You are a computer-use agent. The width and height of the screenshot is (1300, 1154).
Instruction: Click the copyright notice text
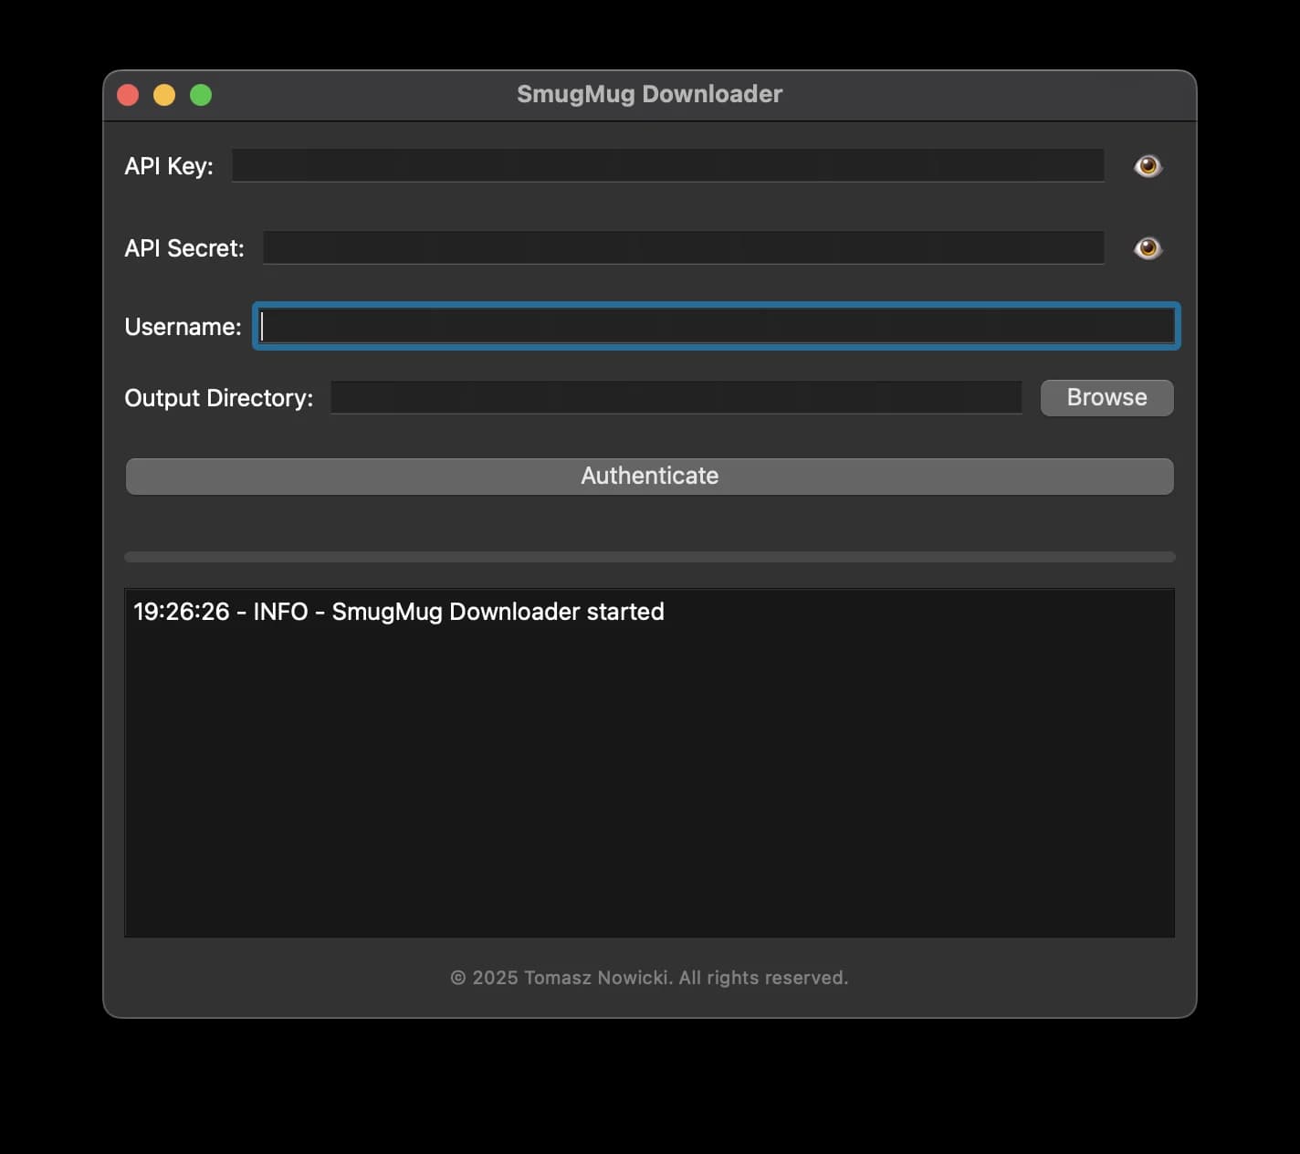(x=649, y=977)
